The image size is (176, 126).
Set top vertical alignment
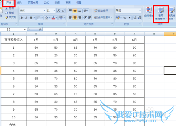pyautogui.click(x=70, y=10)
